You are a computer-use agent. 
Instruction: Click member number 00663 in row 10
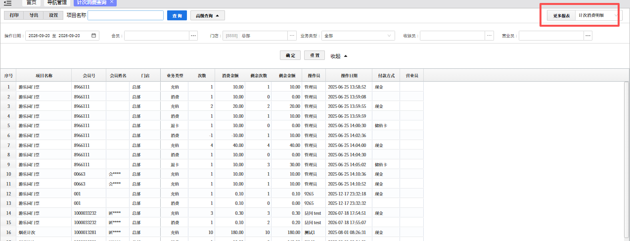point(80,174)
